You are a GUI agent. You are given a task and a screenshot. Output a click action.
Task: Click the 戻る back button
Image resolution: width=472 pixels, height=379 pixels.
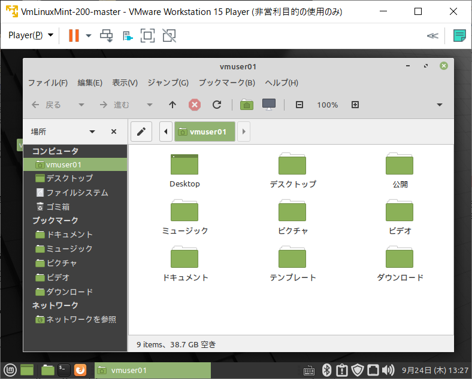pyautogui.click(x=46, y=105)
